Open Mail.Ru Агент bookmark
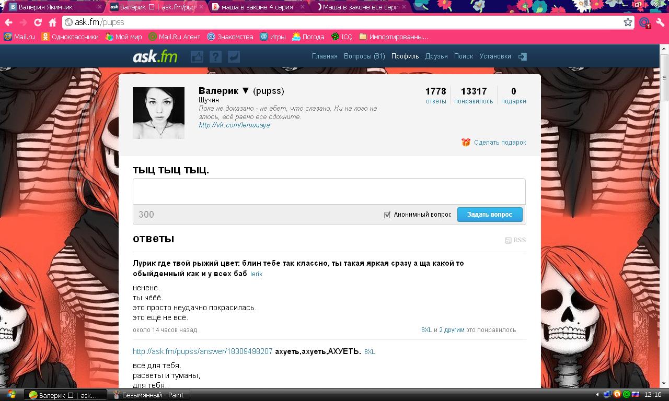 pos(174,37)
